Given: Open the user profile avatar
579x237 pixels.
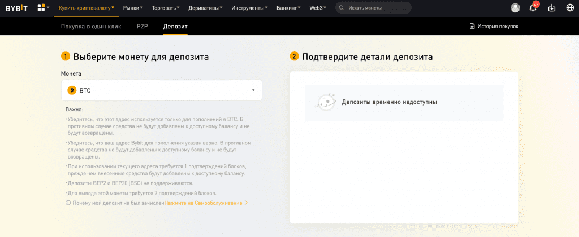Looking at the screenshot, I should point(515,8).
